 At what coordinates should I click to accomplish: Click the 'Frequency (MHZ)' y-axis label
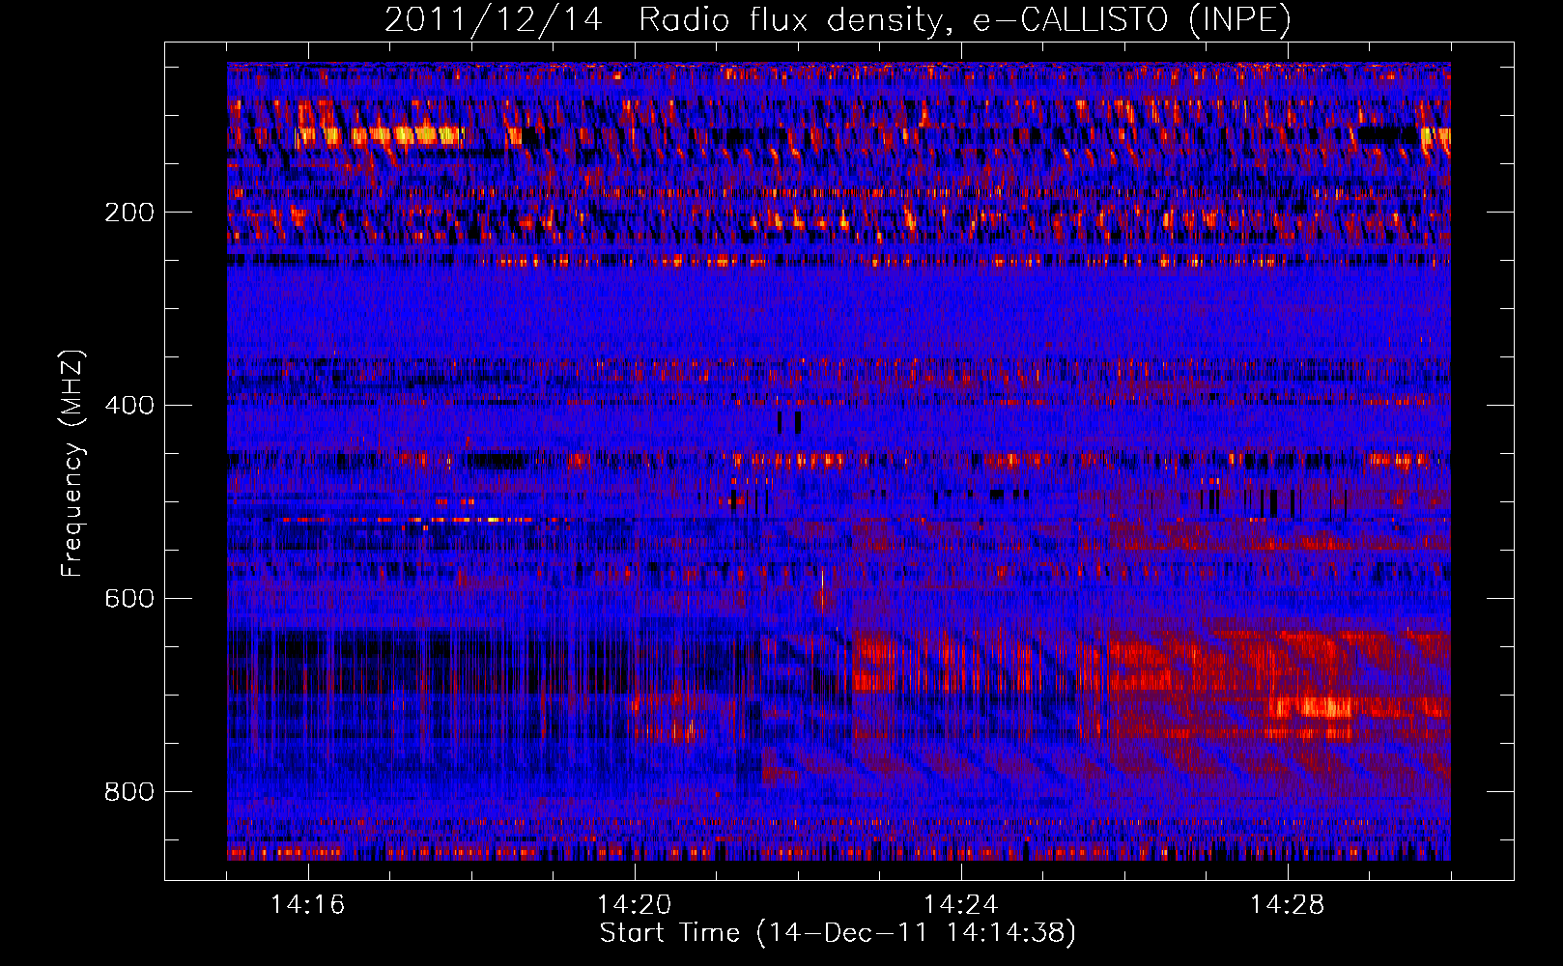(x=72, y=464)
